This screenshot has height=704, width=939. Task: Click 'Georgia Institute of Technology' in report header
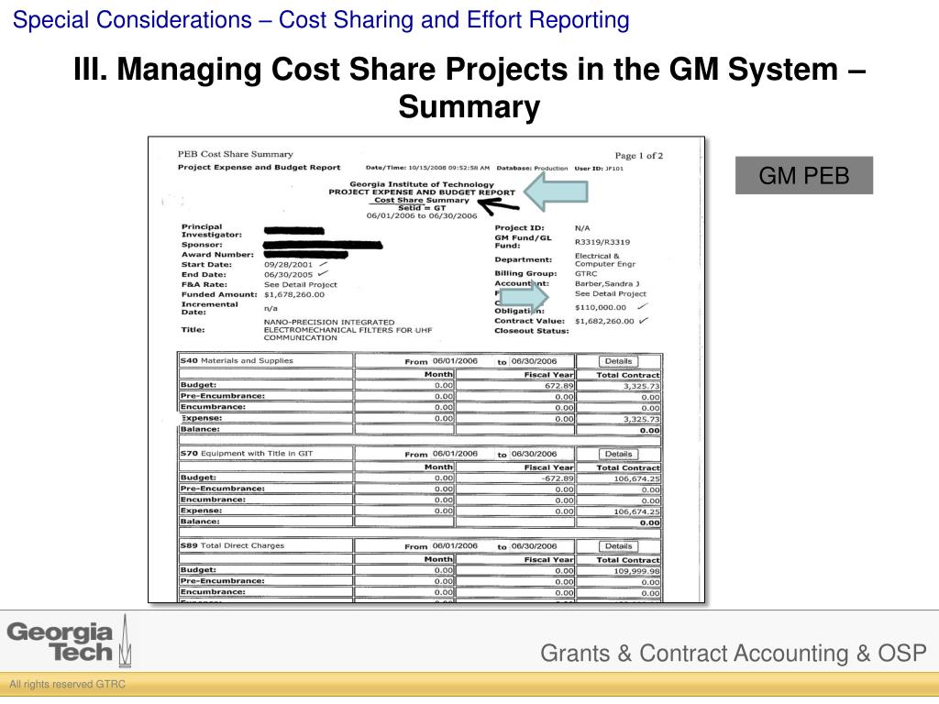pos(422,184)
